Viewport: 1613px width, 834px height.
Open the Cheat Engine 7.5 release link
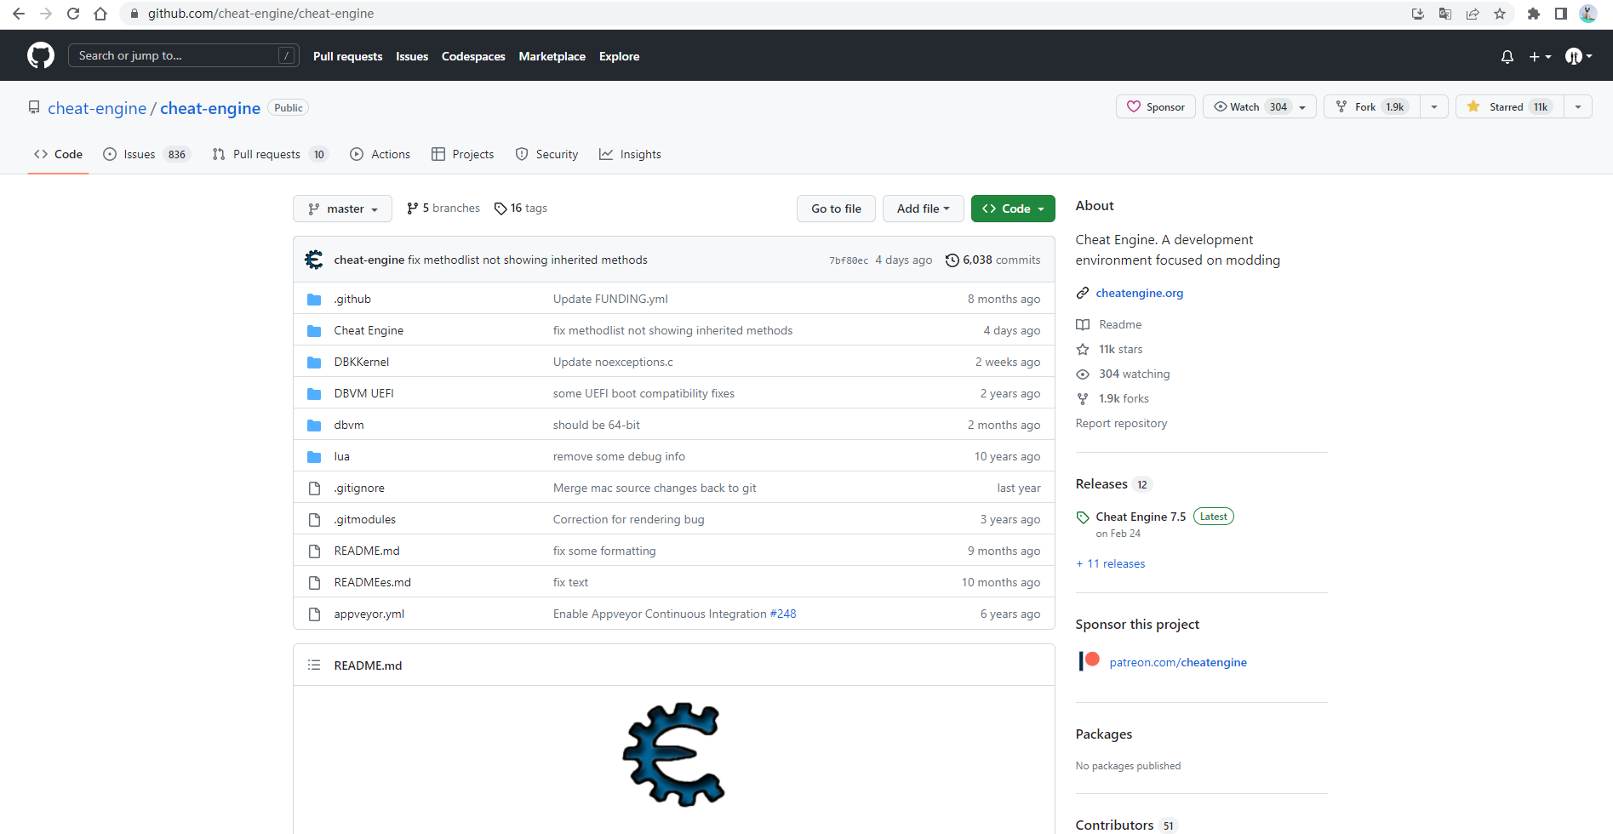pyautogui.click(x=1141, y=517)
